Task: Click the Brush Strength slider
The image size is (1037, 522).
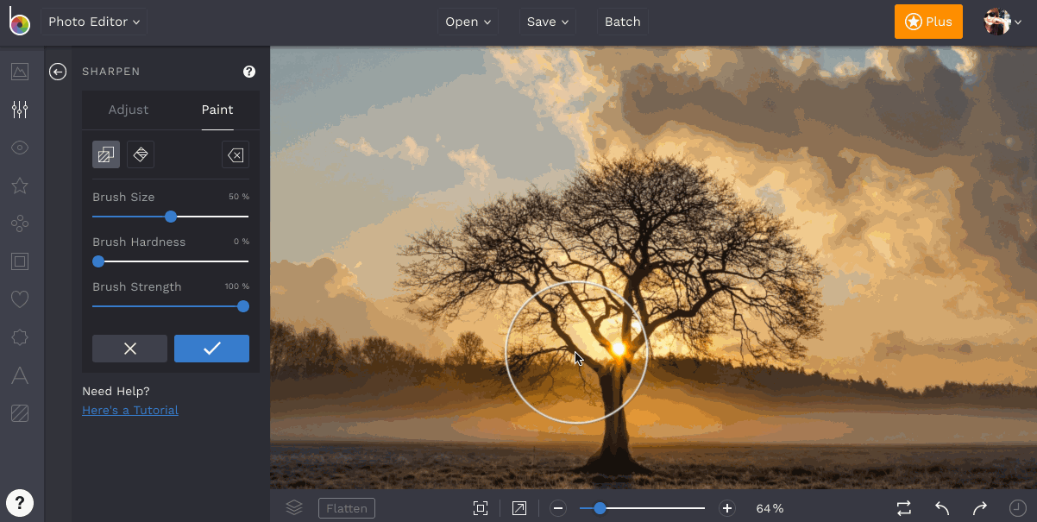Action: 171,306
